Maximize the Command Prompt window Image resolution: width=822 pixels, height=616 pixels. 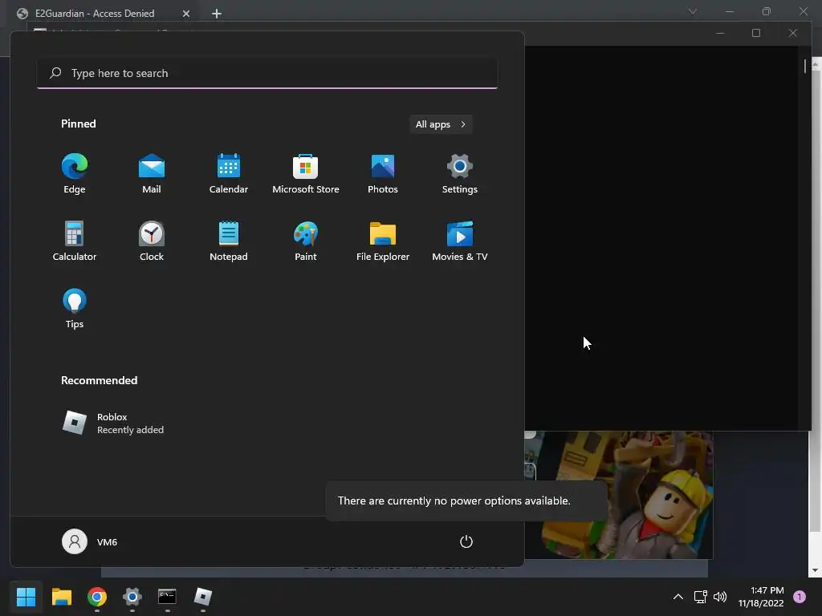tap(756, 33)
